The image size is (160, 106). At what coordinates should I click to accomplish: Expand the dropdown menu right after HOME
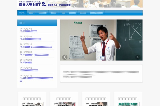click(x=32, y=13)
